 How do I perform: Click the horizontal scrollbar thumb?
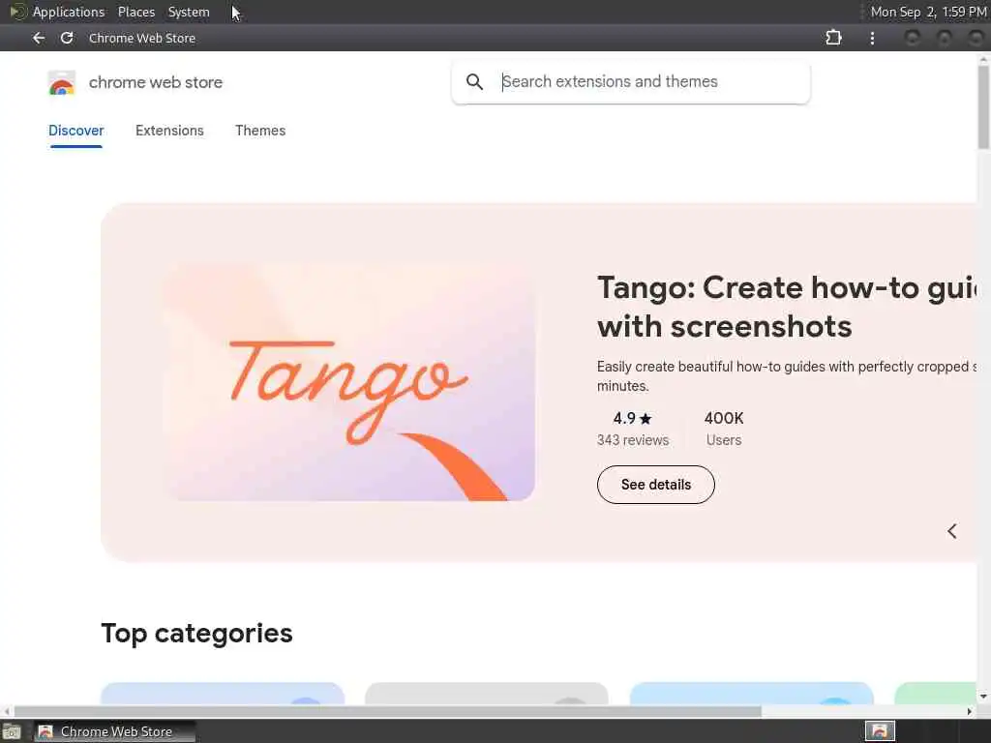point(387,711)
